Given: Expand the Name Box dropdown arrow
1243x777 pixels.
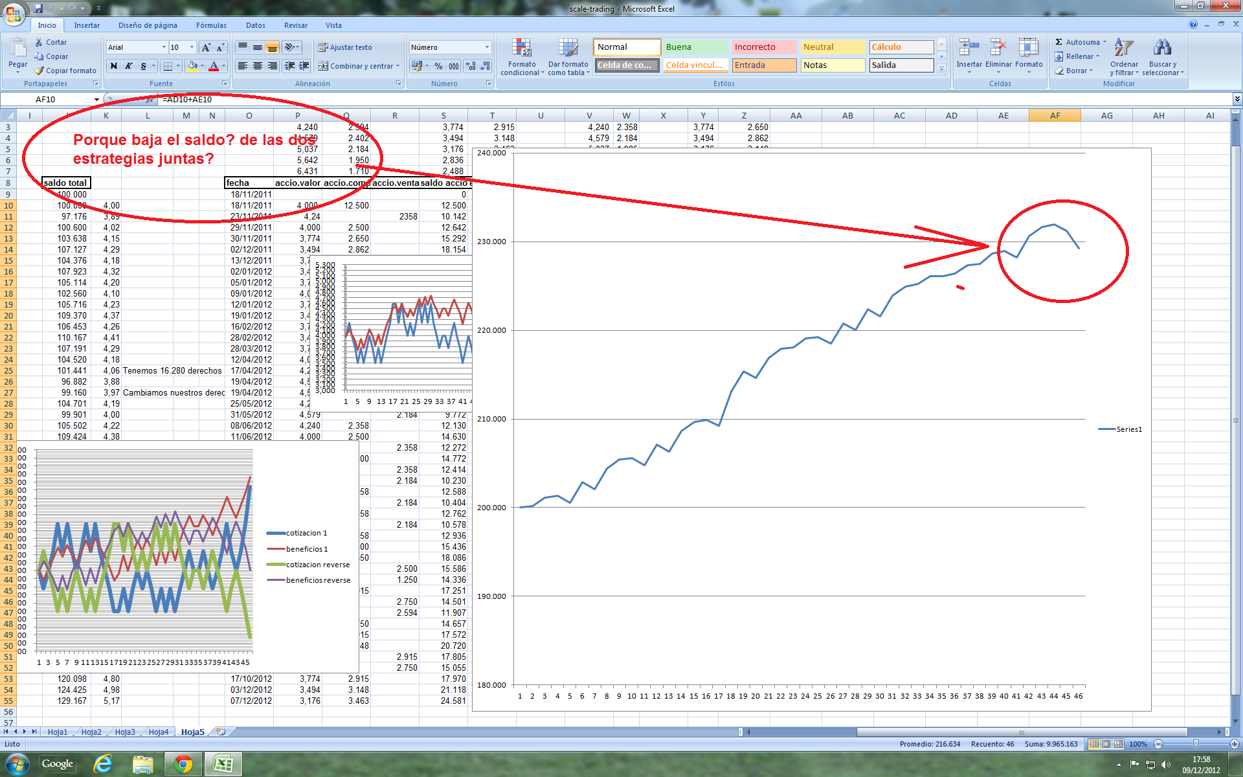Looking at the screenshot, I should point(96,100).
